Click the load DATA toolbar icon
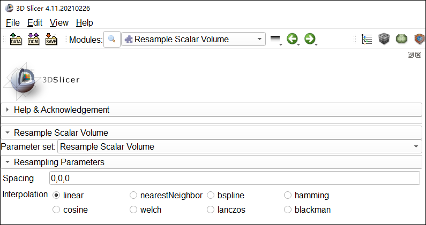The image size is (426, 225). [x=16, y=39]
